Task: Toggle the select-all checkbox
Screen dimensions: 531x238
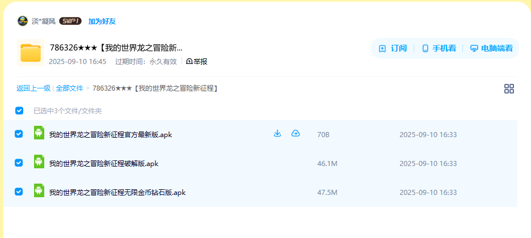Action: [19, 110]
